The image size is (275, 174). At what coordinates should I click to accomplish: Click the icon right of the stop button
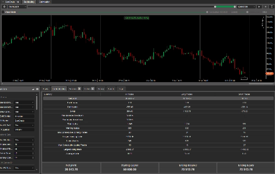click(272, 7)
